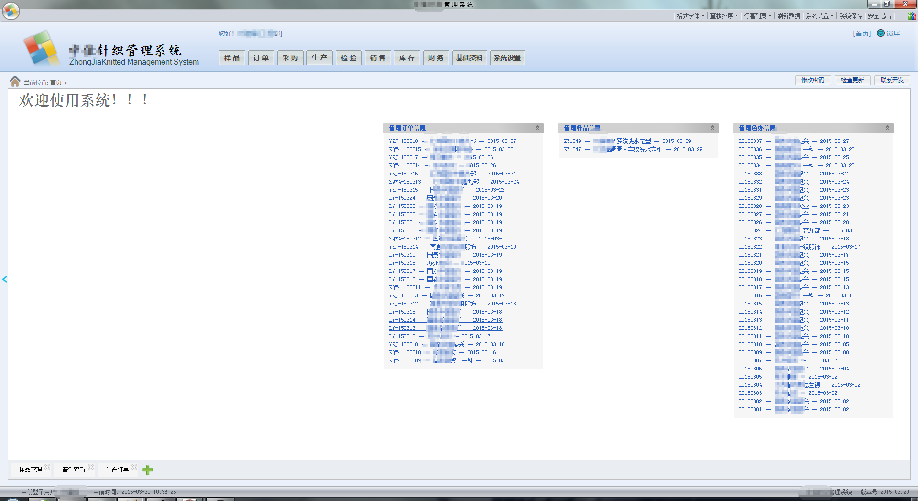
Task: Open the 格式字体 dropdown menu
Action: click(690, 16)
